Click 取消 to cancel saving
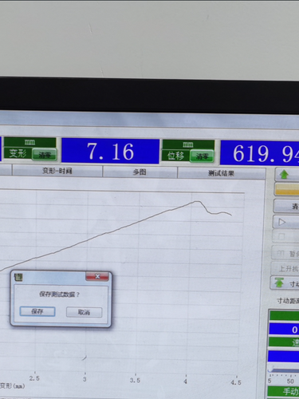 coord(84,312)
